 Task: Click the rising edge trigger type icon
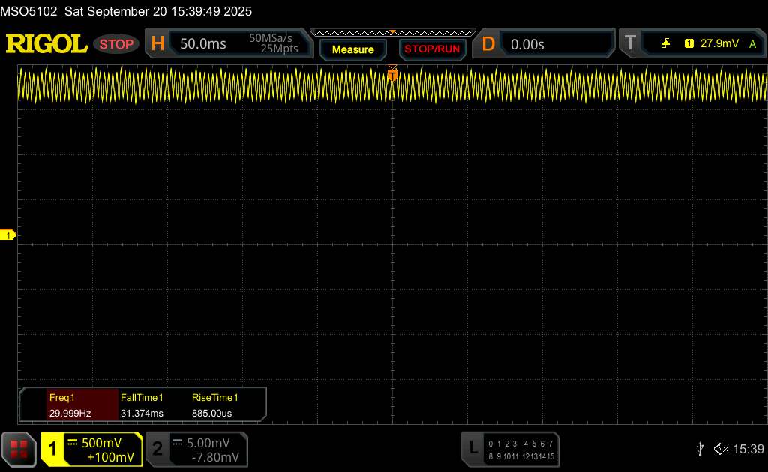[665, 44]
